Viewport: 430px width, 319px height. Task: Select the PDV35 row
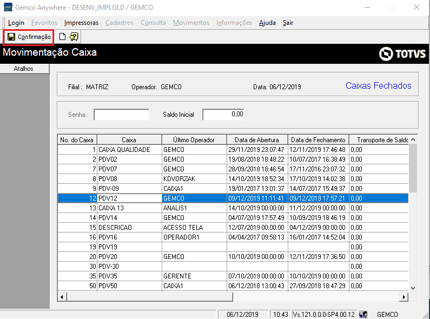click(x=233, y=276)
